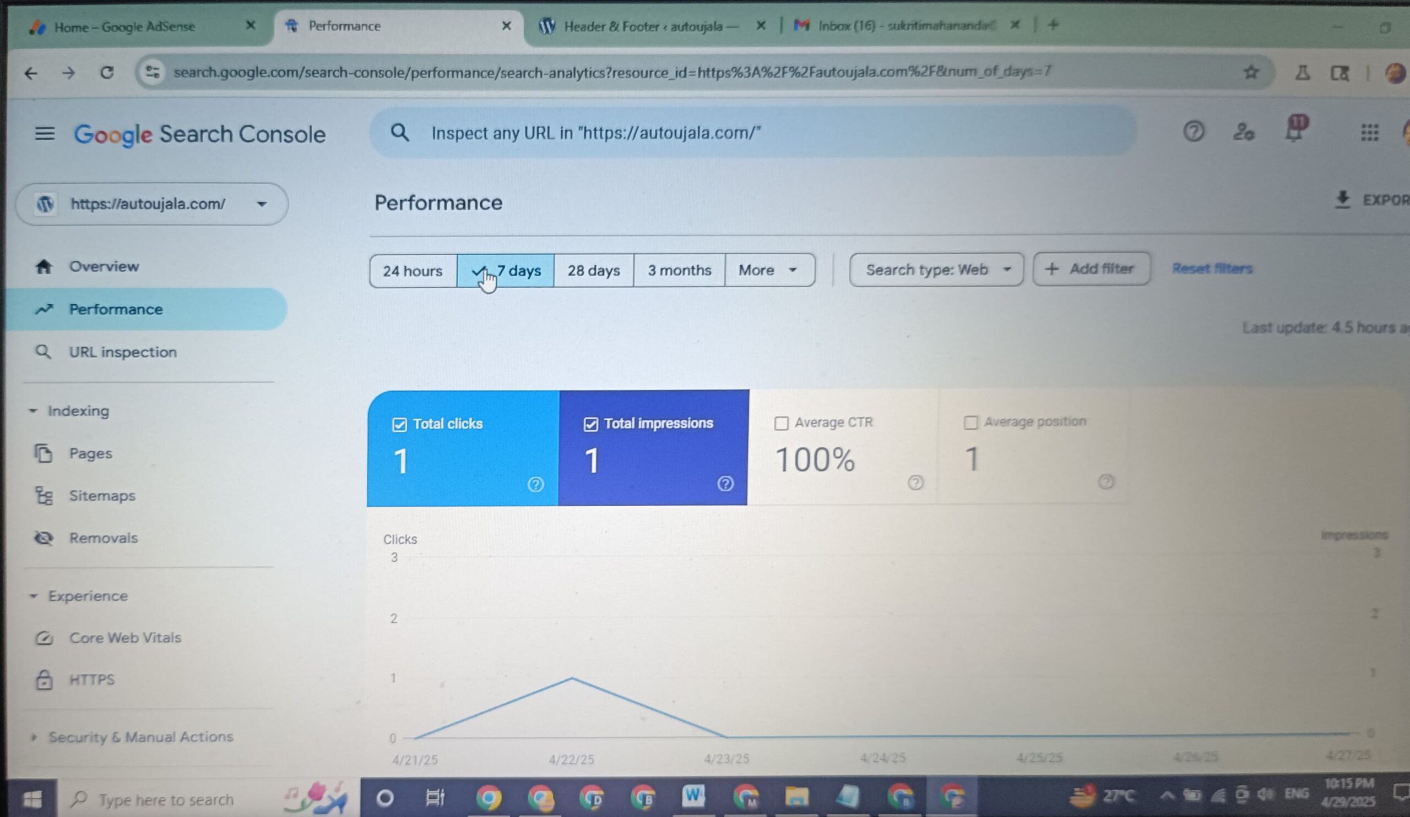
Task: Click Windows Type here to search box
Action: (x=208, y=799)
